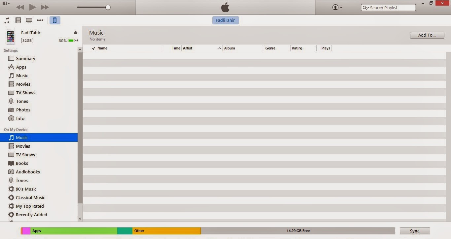451x239 pixels.
Task: Click the sidebar scroll up arrow
Action: pyautogui.click(x=80, y=49)
